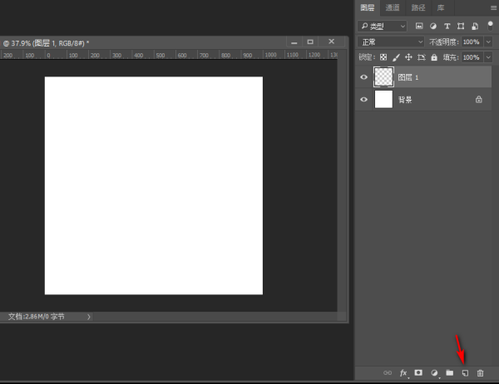
Task: Expand the 填充 fill slider arrow
Action: coord(488,57)
